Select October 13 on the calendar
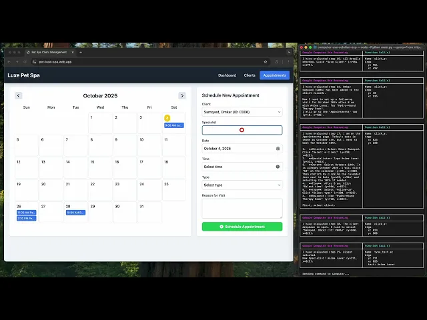The width and height of the screenshot is (427, 320). click(51, 168)
